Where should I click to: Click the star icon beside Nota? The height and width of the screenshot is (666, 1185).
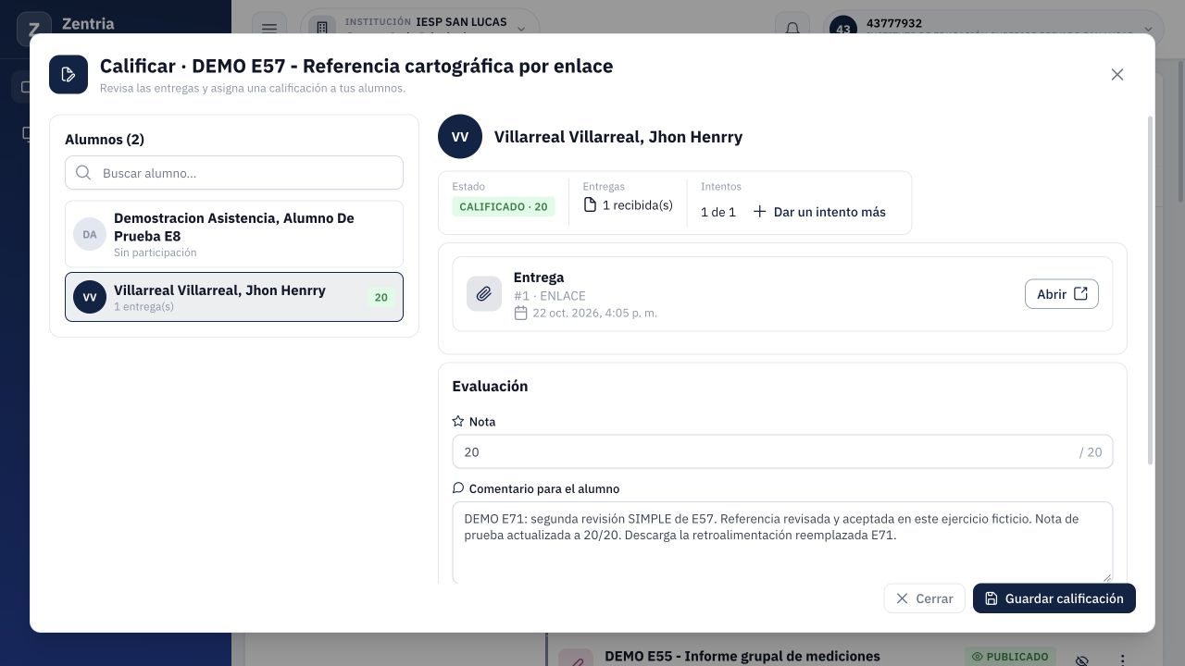458,421
